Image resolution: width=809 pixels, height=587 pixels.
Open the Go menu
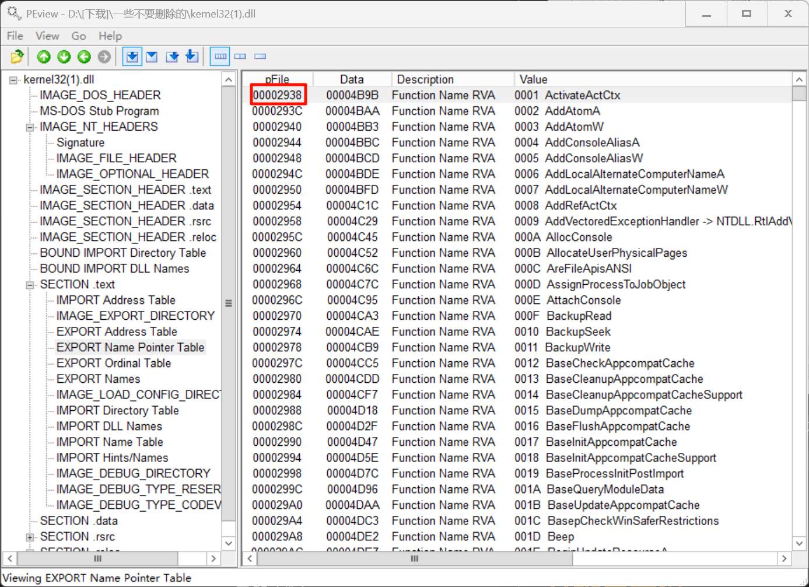(79, 36)
